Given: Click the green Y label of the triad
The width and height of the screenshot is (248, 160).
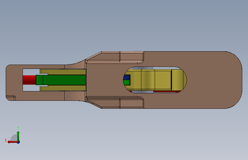Looking at the screenshot, I should click(x=18, y=128).
